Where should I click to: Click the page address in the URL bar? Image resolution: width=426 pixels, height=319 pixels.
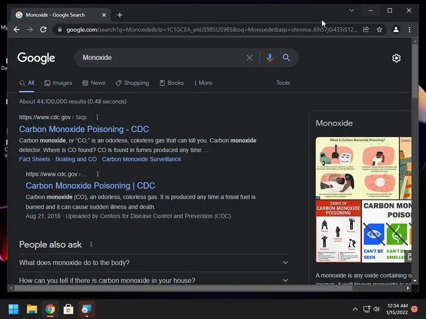pos(212,29)
